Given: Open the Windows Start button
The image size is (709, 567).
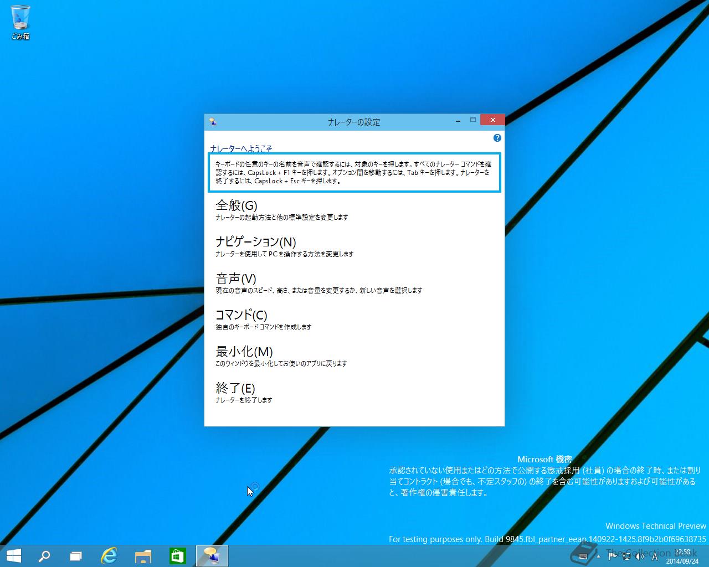Looking at the screenshot, I should coord(14,556).
